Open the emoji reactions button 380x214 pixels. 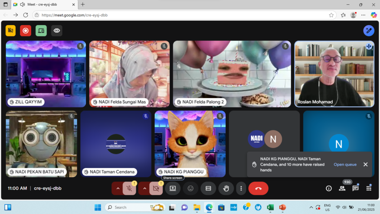point(190,188)
